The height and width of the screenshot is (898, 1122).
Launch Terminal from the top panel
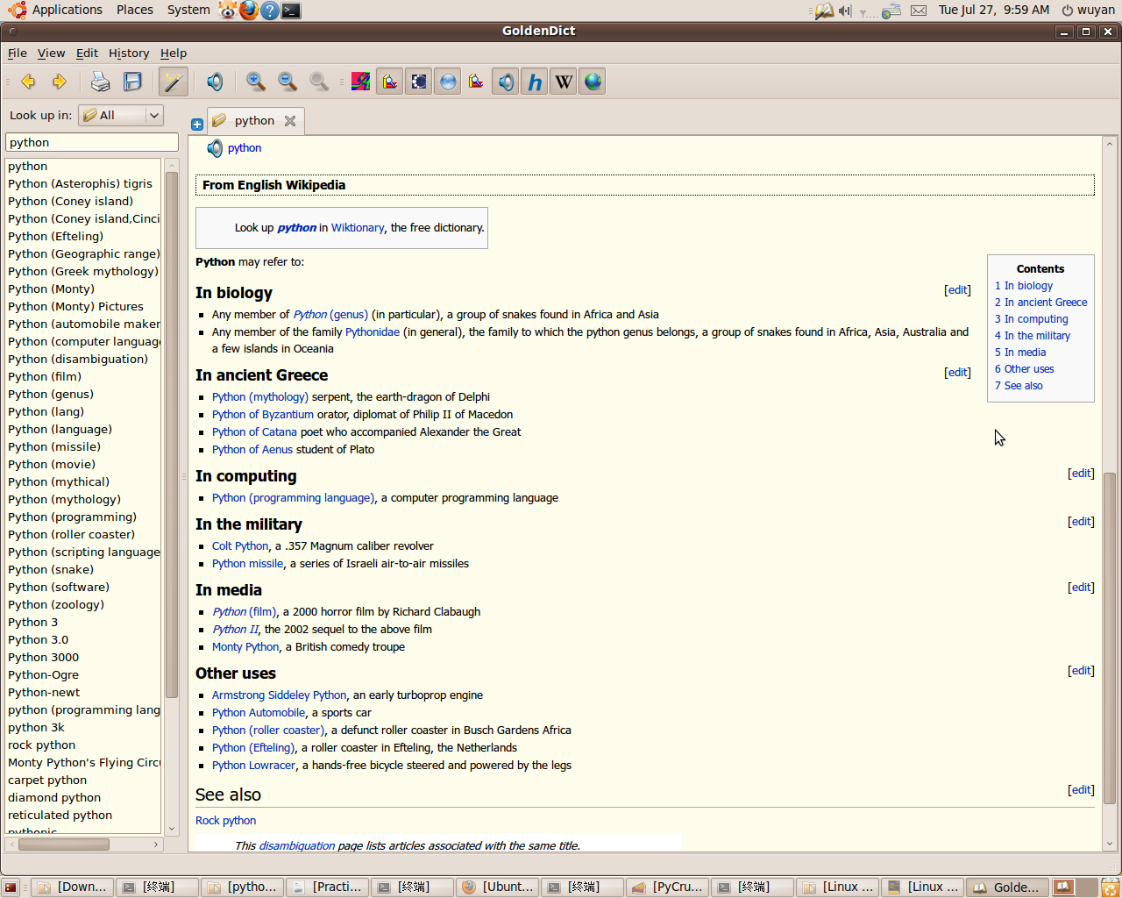click(x=291, y=10)
